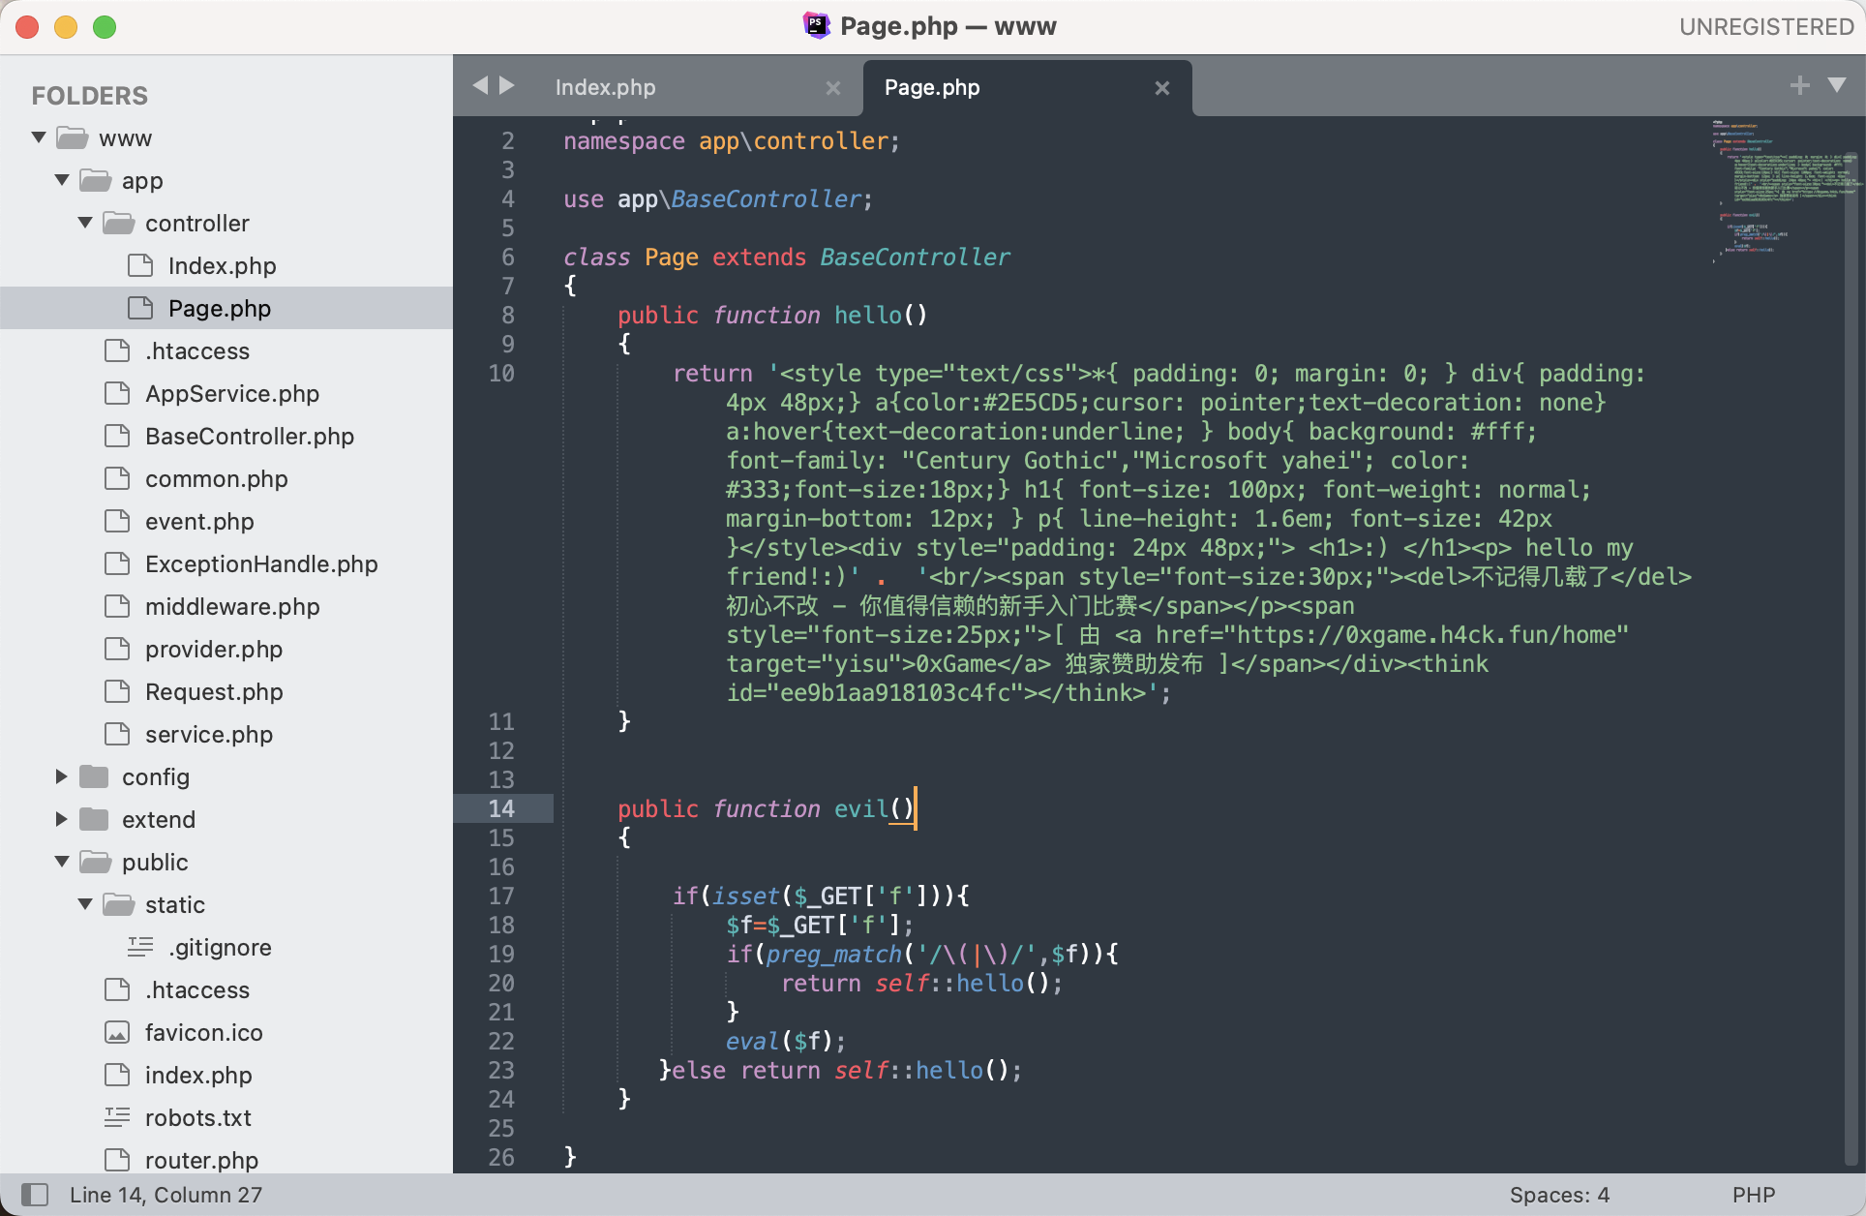Expand the config folder
This screenshot has width=1866, height=1216.
pos(62,776)
